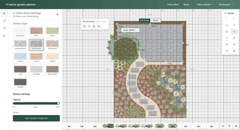Click the Opacity slider handle
Screen dimensions: 240x130
point(58,103)
